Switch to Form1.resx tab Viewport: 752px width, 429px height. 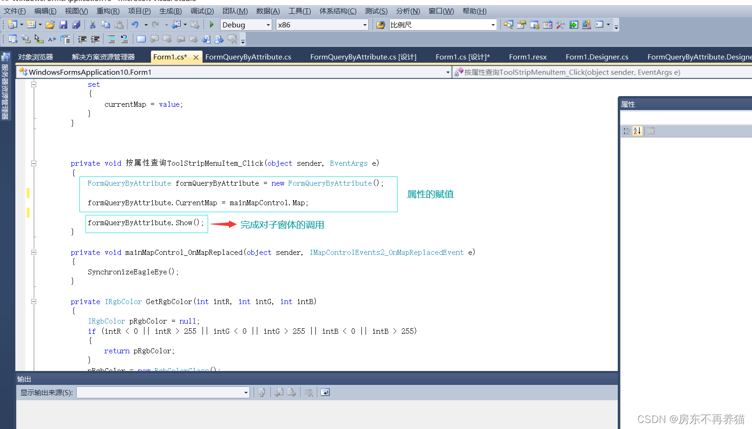(x=528, y=57)
